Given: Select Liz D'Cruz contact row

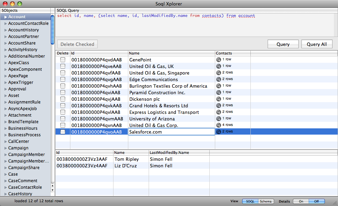Looking at the screenshot, I should (196, 166).
